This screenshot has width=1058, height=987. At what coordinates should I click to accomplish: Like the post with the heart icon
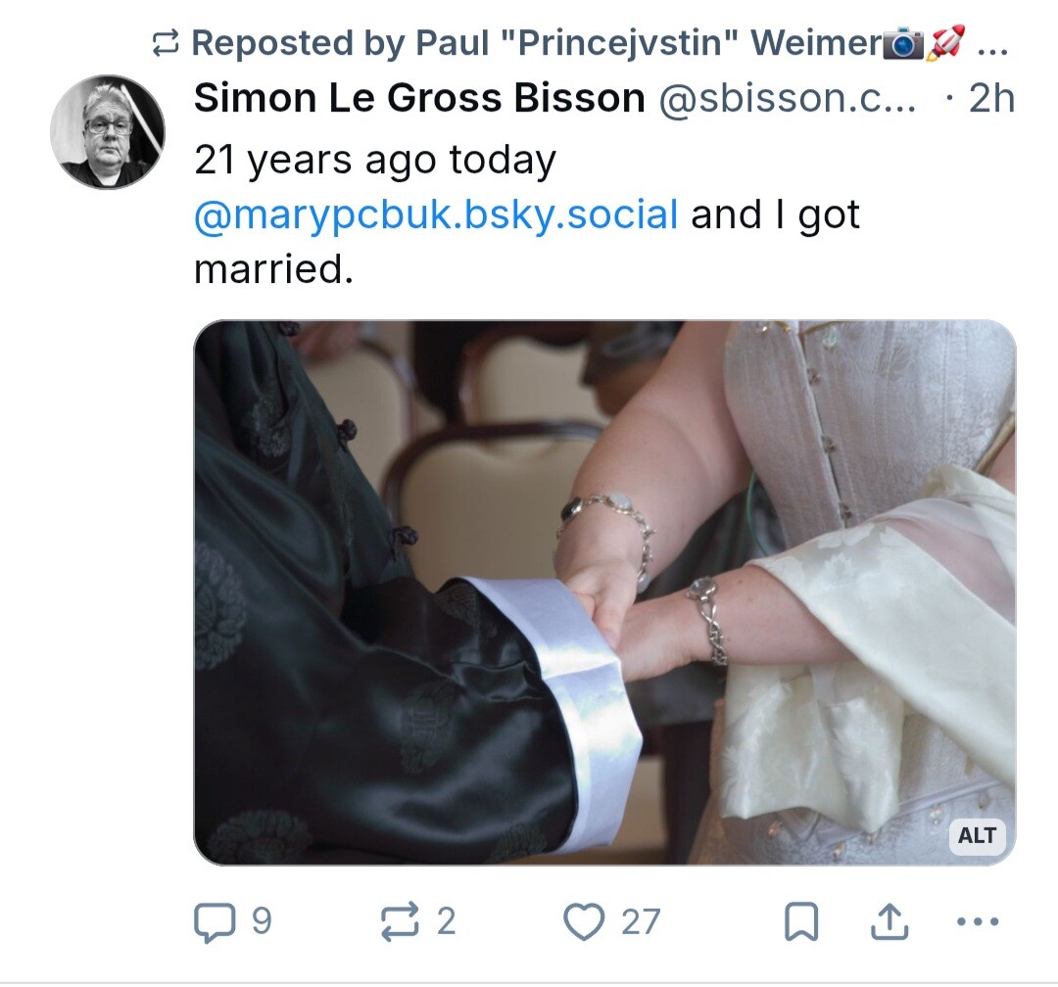(585, 922)
